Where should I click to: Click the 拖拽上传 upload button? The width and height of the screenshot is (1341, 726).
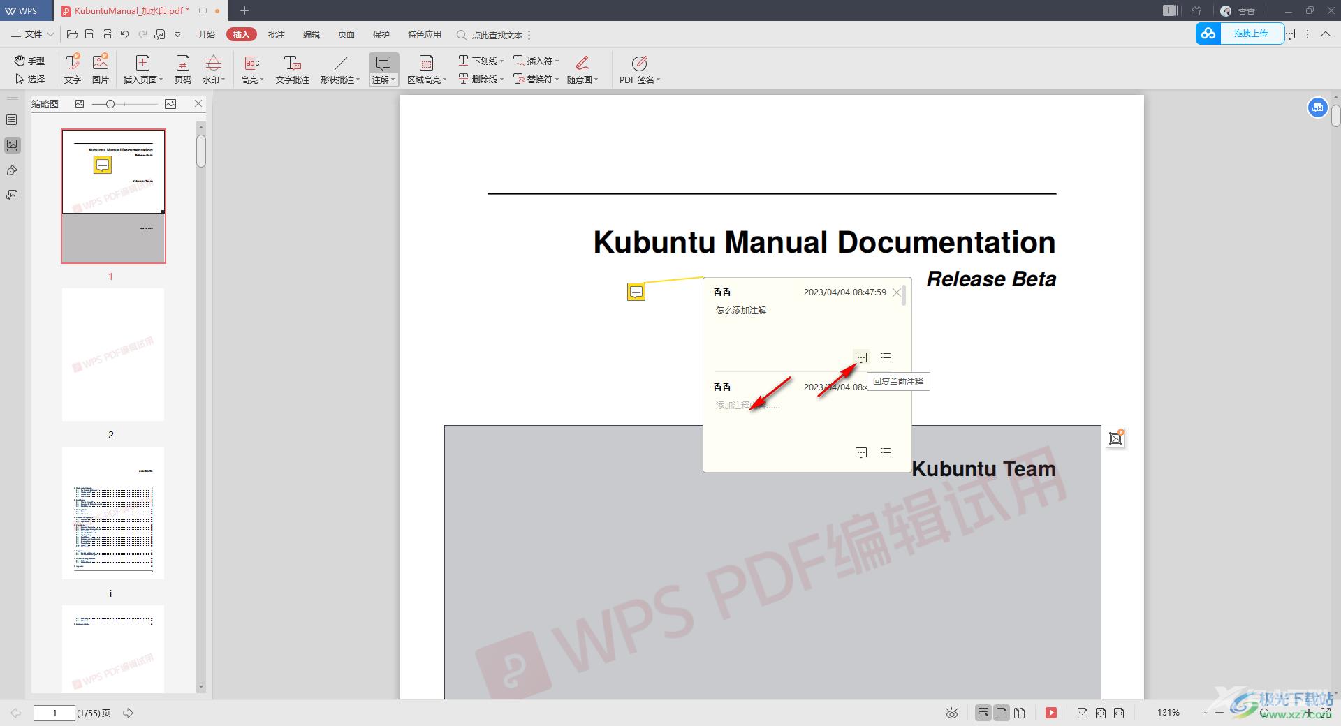(x=1240, y=34)
